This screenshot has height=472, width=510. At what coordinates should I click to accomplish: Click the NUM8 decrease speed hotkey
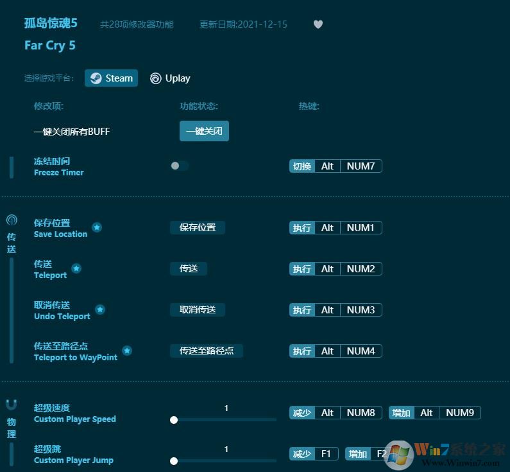point(361,412)
